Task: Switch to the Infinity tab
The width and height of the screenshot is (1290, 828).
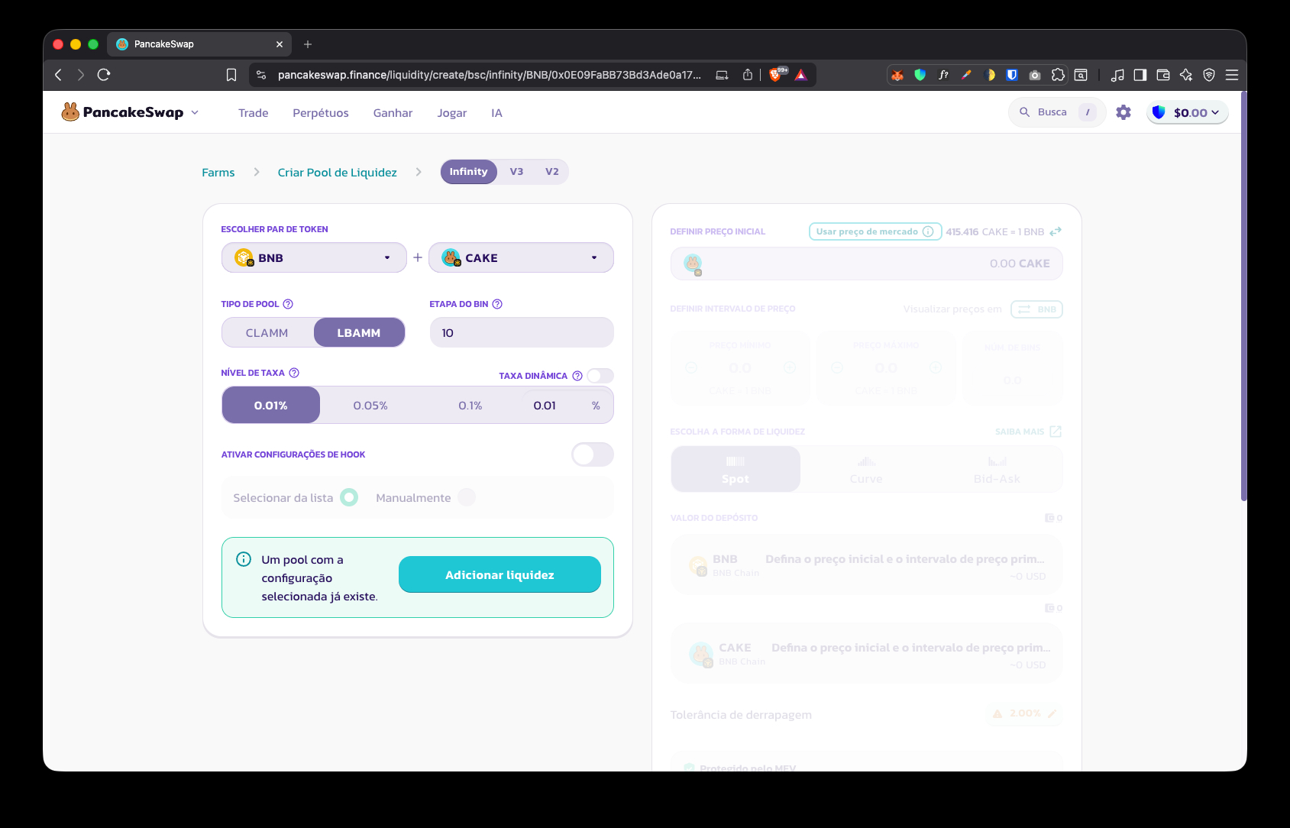Action: (x=468, y=172)
